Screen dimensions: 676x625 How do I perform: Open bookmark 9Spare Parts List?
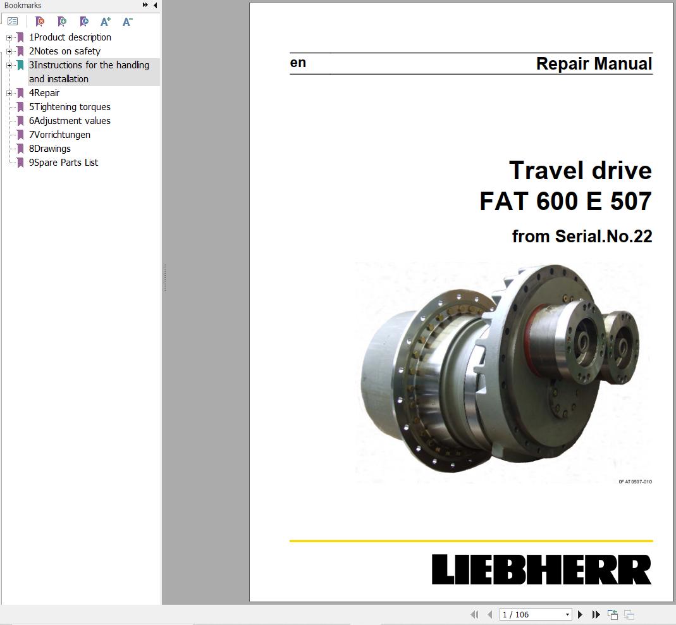[x=63, y=162]
